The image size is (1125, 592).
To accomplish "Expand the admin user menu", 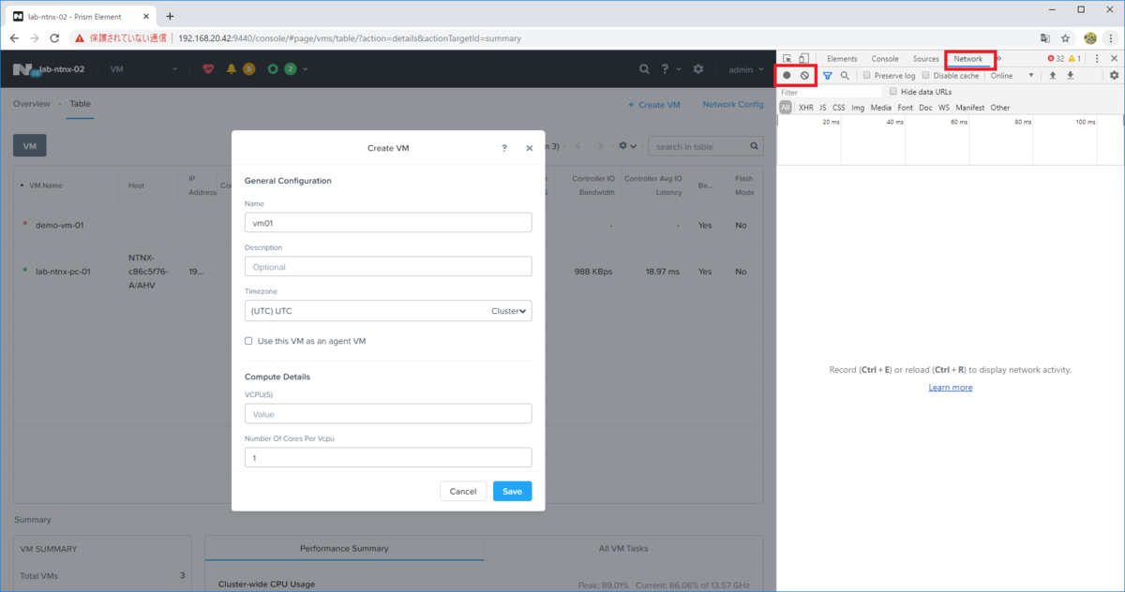I will (x=746, y=69).
